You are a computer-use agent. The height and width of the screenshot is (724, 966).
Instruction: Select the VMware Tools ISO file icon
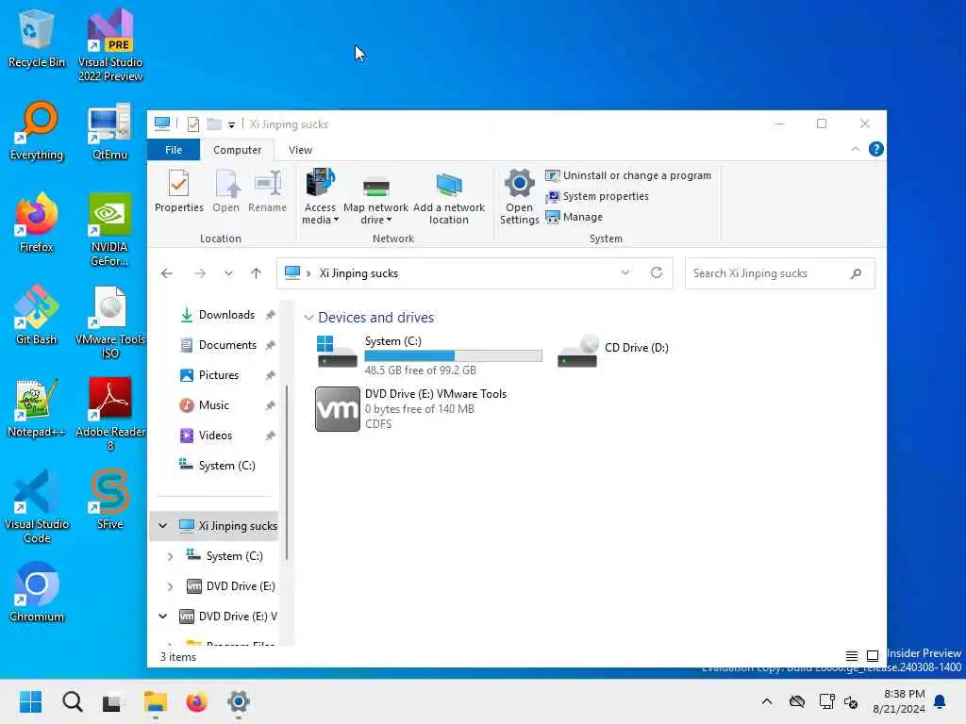coord(110,322)
